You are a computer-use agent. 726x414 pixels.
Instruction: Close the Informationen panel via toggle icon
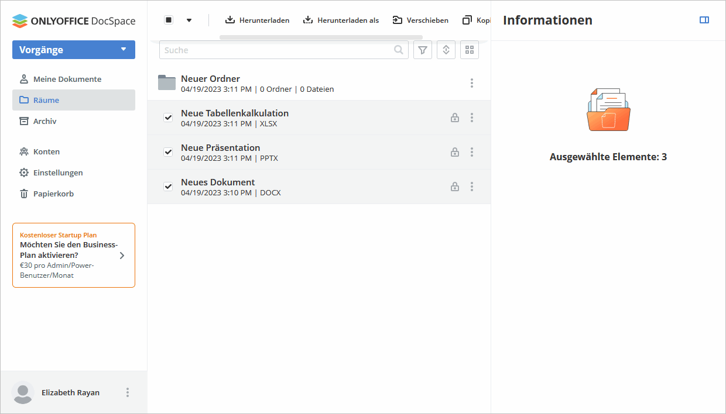(704, 20)
